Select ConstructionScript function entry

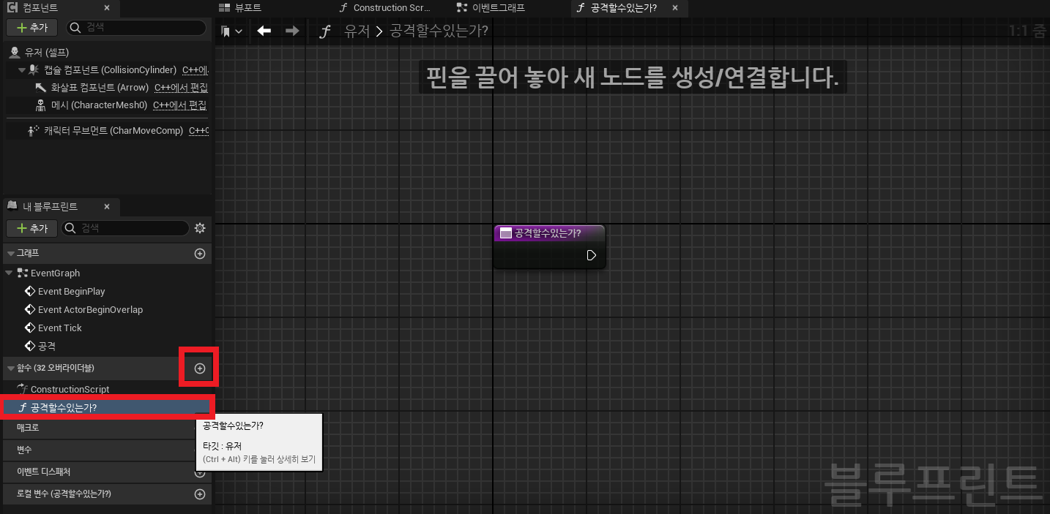[x=70, y=390]
